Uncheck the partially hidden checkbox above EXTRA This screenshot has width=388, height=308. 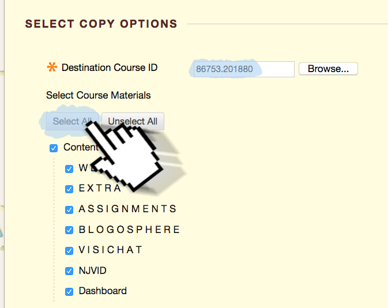(x=69, y=169)
